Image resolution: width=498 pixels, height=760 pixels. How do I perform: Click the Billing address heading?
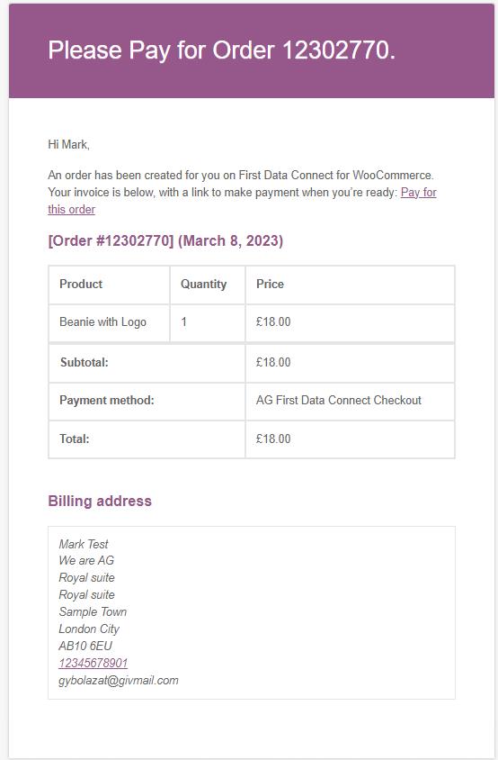[x=100, y=502]
